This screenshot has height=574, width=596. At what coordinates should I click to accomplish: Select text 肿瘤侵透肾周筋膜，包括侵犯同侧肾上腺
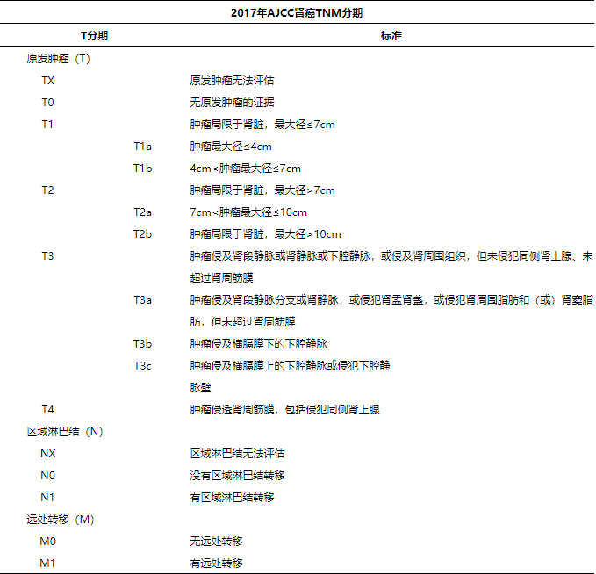click(284, 410)
